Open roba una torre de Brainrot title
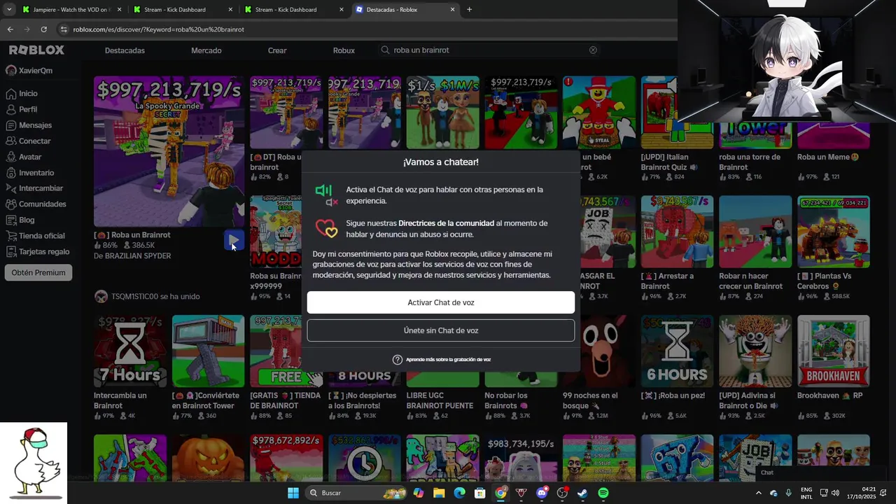This screenshot has width=896, height=504. click(x=750, y=162)
